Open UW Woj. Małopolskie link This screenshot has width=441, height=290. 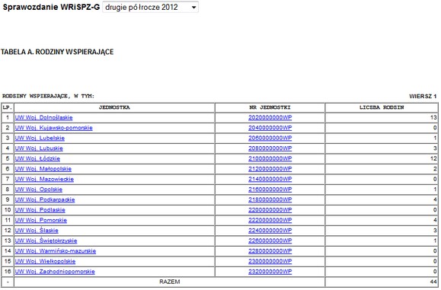(43, 169)
